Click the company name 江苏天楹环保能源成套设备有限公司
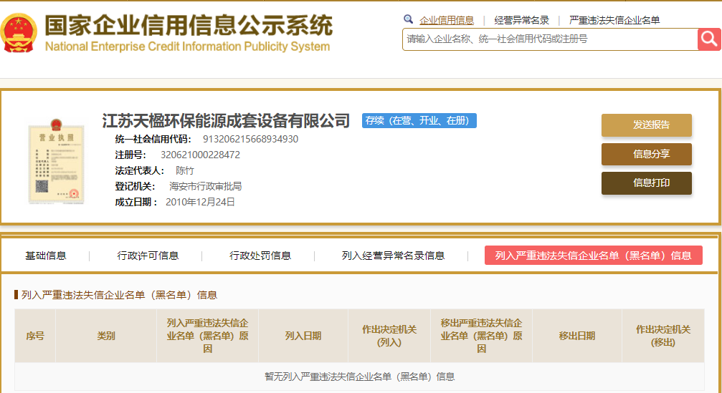Image resolution: width=722 pixels, height=393 pixels. [x=226, y=121]
